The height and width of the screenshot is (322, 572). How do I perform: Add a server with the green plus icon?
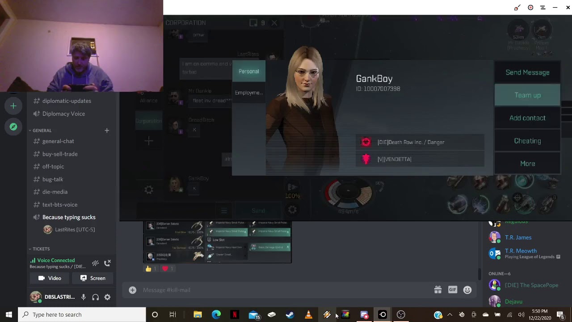click(13, 106)
